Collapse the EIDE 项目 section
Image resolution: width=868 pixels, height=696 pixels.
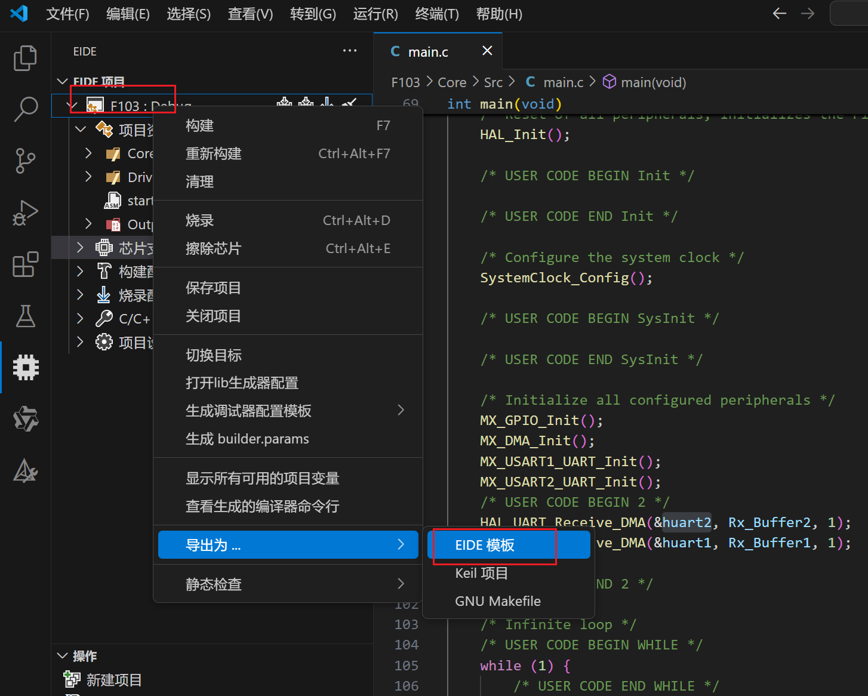62,81
